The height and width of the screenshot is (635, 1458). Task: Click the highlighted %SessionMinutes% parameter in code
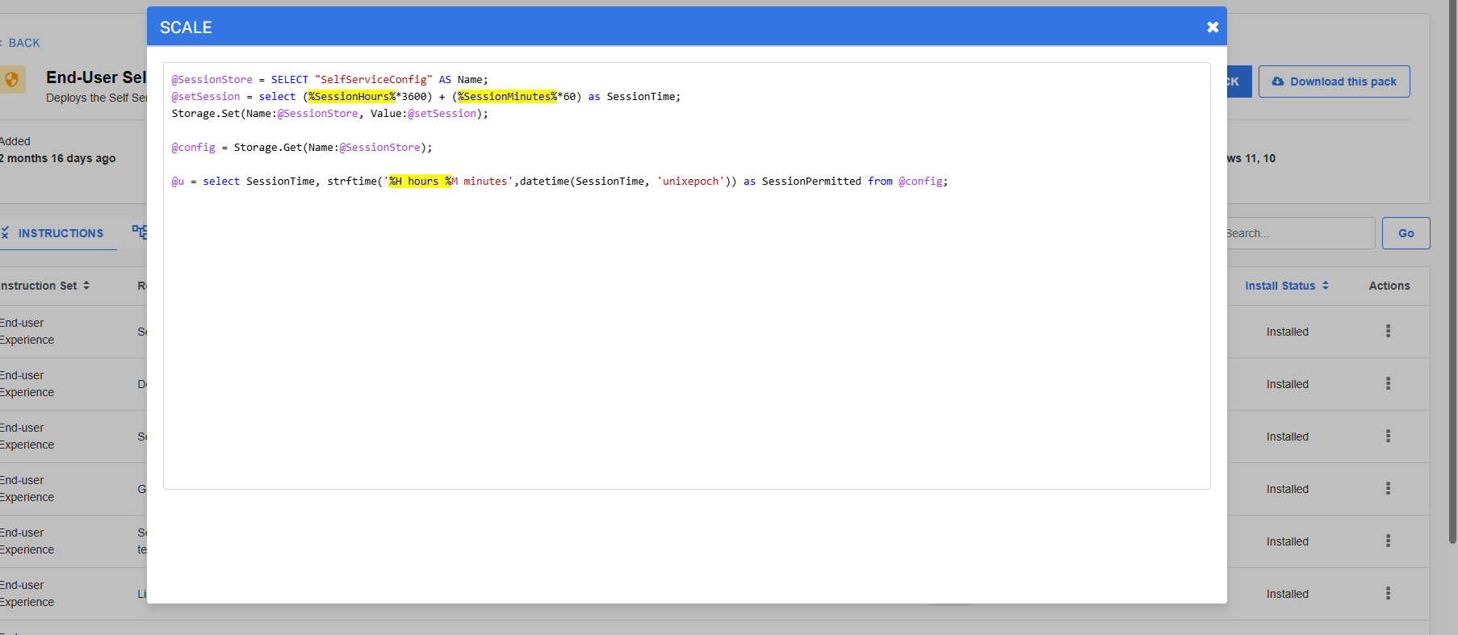(507, 97)
